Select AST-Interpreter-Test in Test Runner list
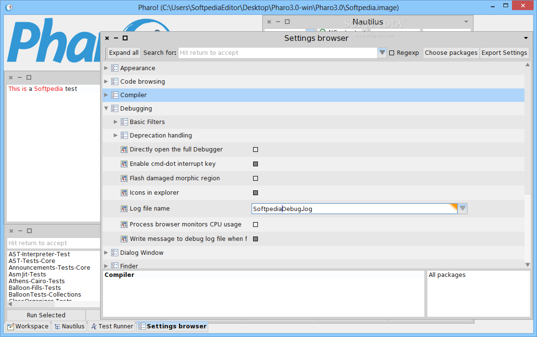The height and width of the screenshot is (337, 537). (x=39, y=254)
